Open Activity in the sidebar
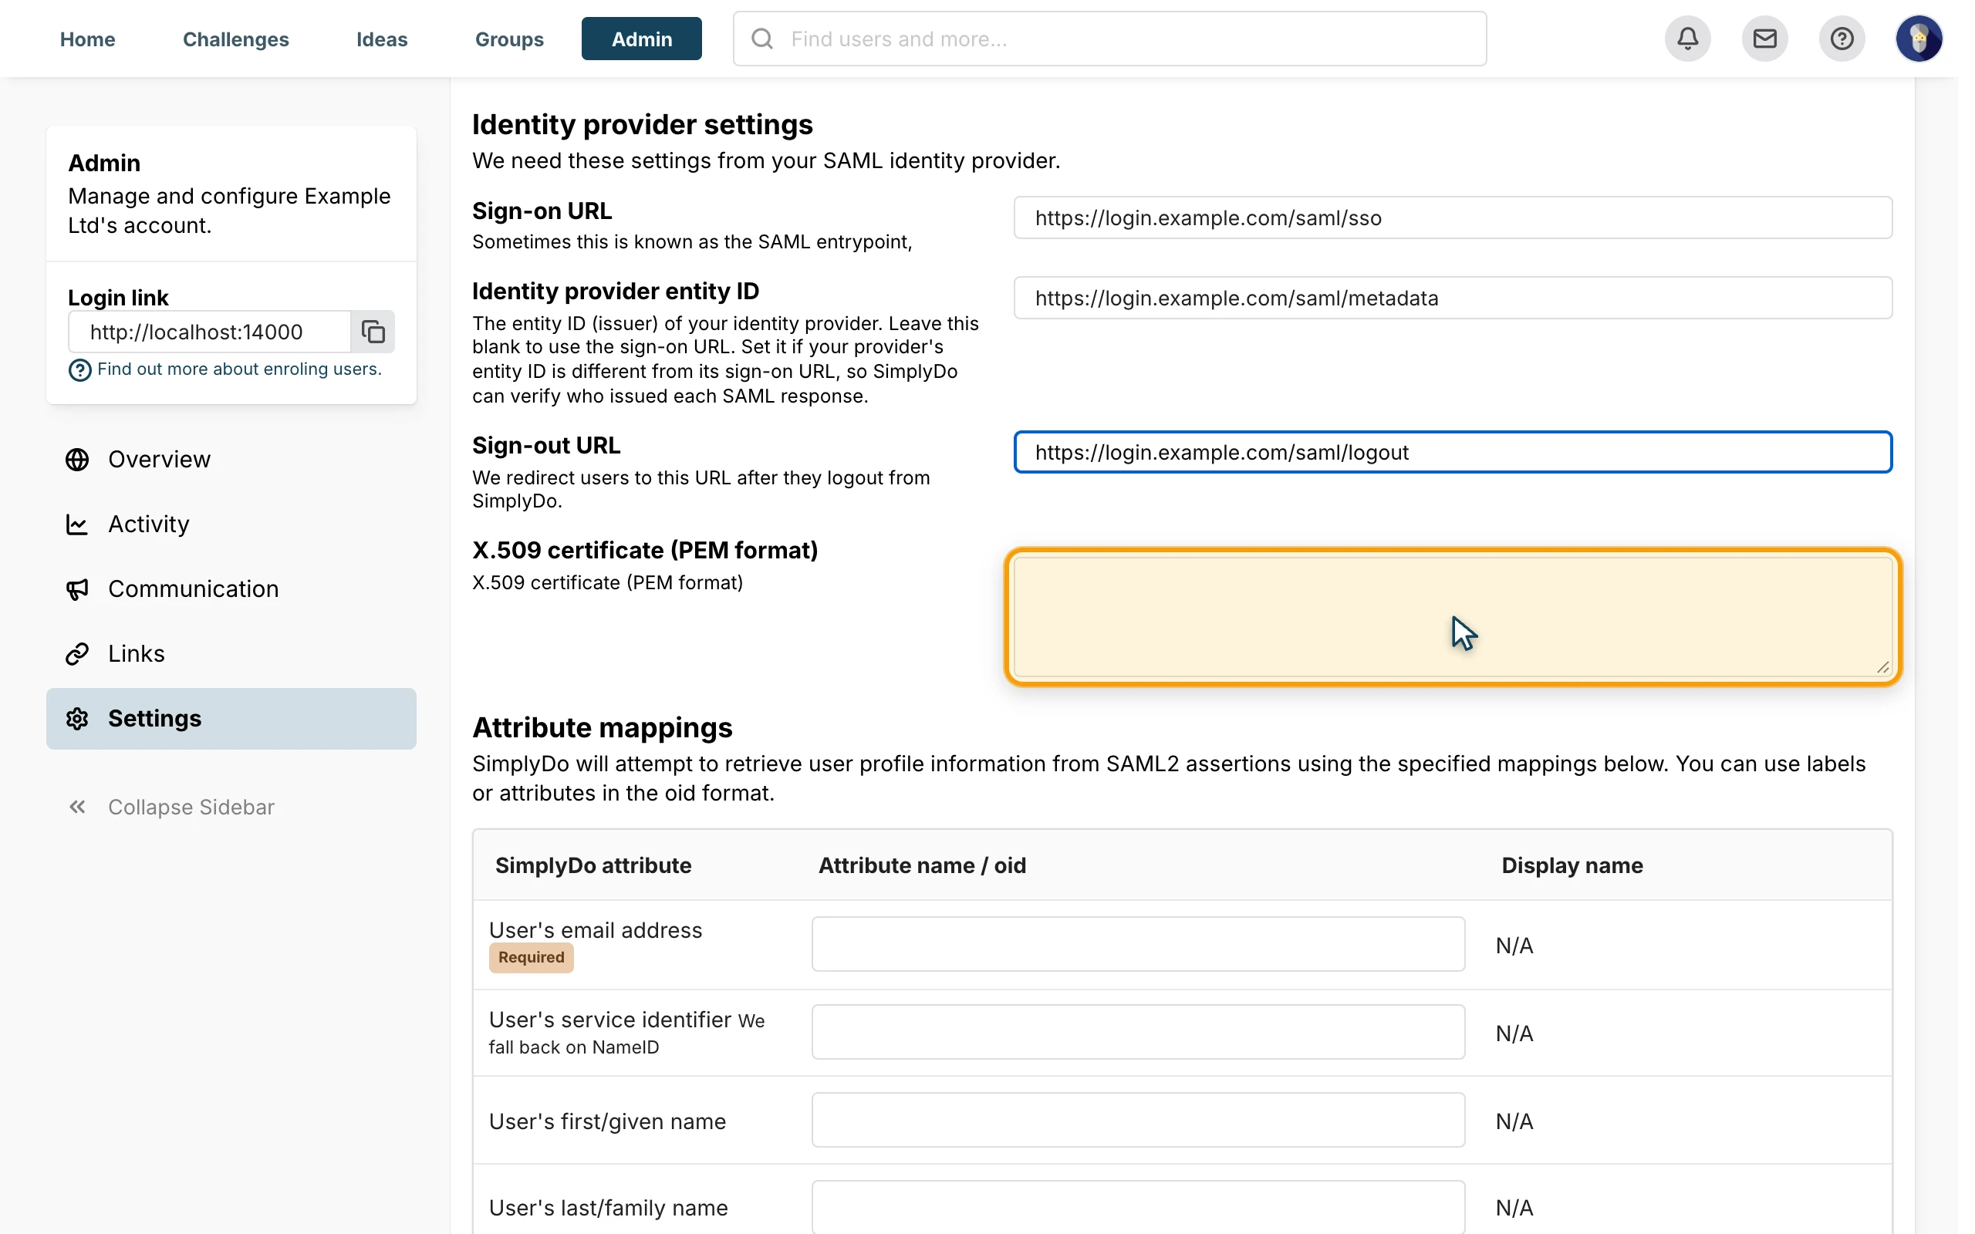1975x1234 pixels. click(x=231, y=524)
